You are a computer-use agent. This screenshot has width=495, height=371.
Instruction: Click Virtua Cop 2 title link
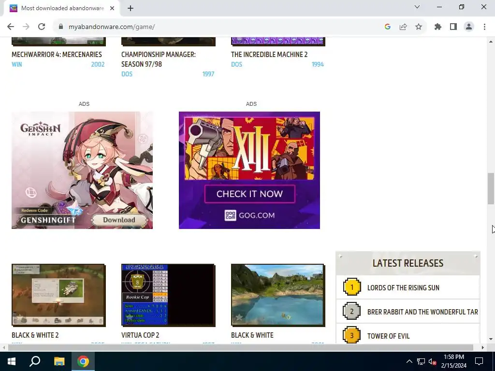[140, 335]
